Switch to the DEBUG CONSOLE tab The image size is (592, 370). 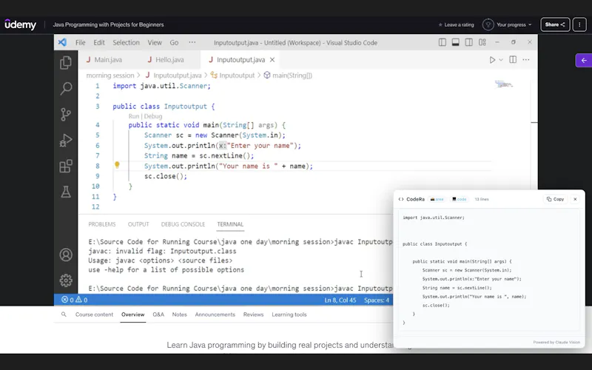[x=183, y=224]
